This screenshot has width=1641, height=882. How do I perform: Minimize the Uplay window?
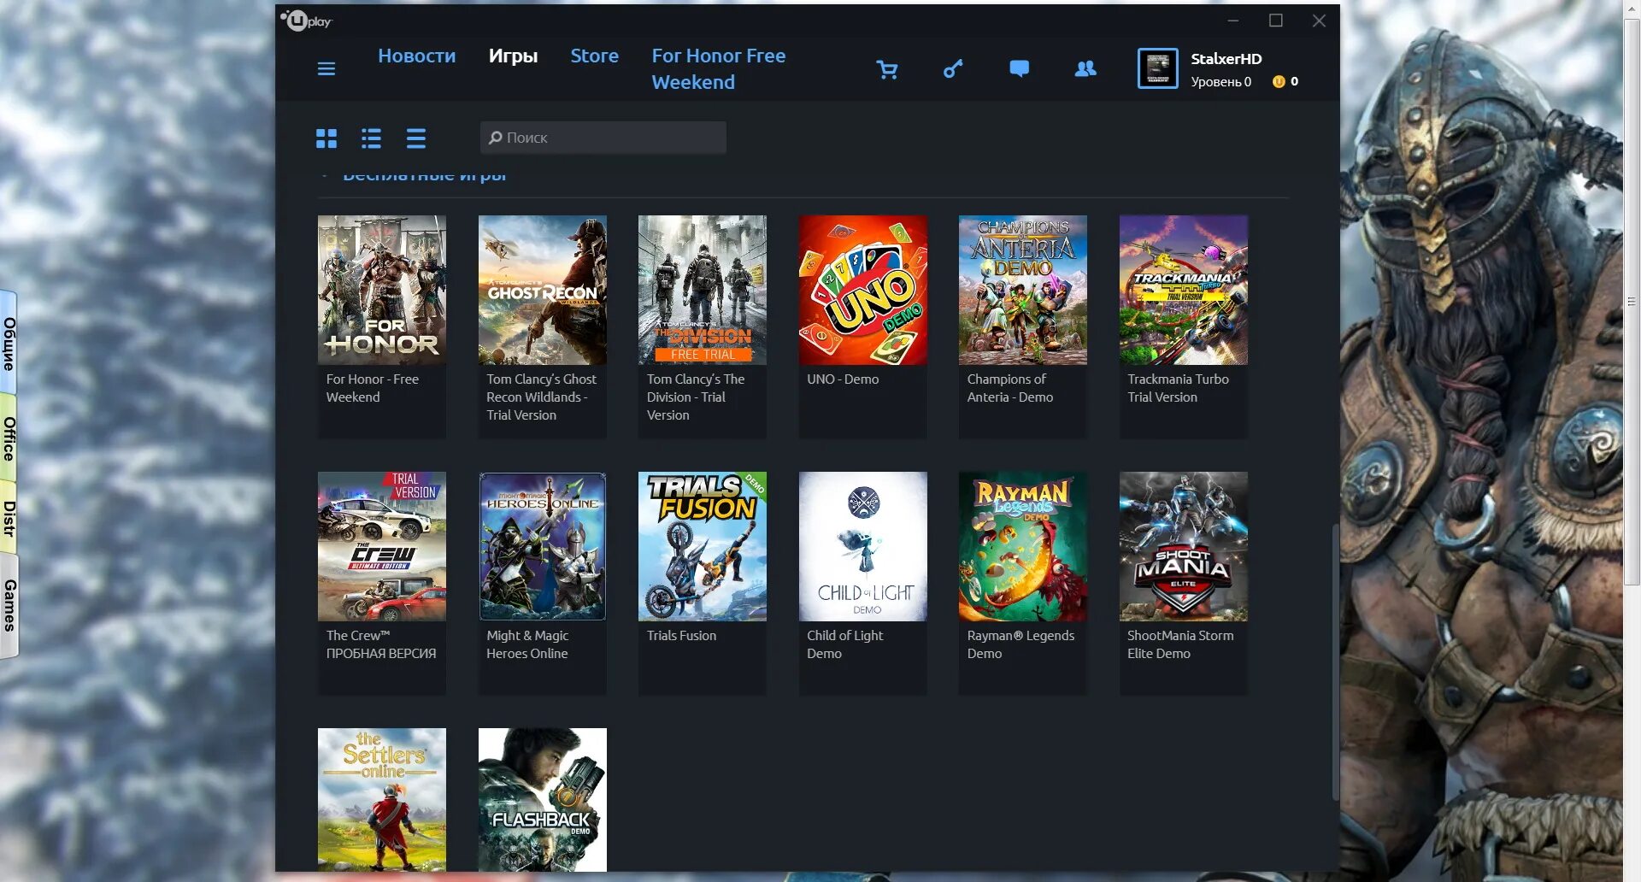(x=1233, y=21)
